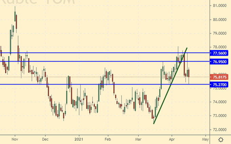231x144 pixels.
Task: Select the Mar date marker
Action: pyautogui.click(x=139, y=139)
